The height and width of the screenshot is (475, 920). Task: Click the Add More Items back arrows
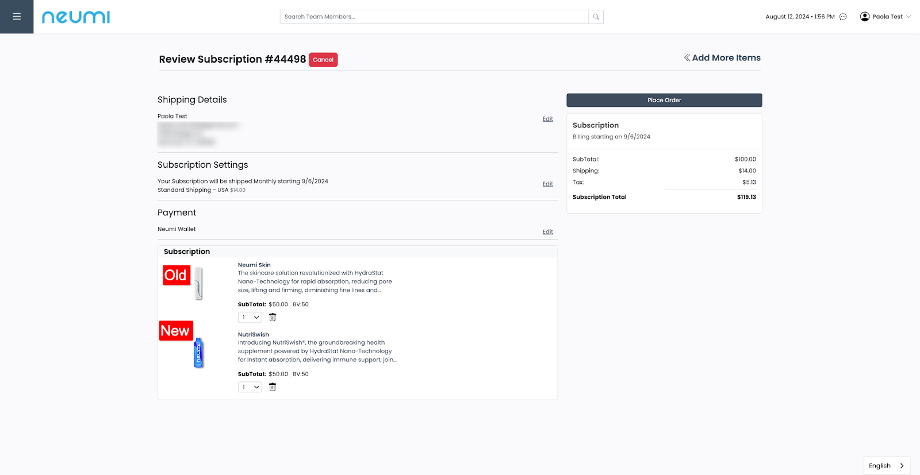pyautogui.click(x=687, y=58)
